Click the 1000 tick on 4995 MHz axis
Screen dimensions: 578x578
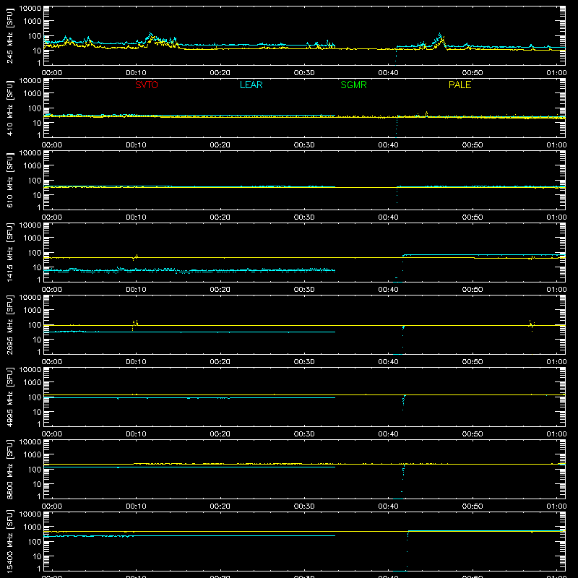pyautogui.click(x=33, y=382)
